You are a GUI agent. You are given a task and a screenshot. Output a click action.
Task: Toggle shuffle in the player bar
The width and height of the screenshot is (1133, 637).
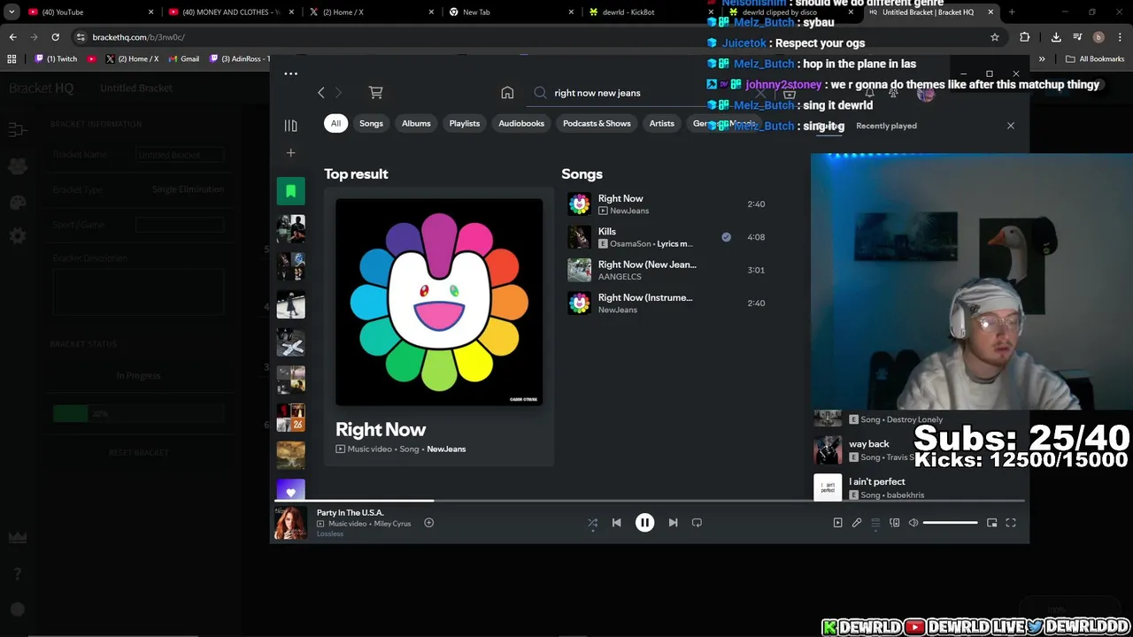tap(592, 523)
